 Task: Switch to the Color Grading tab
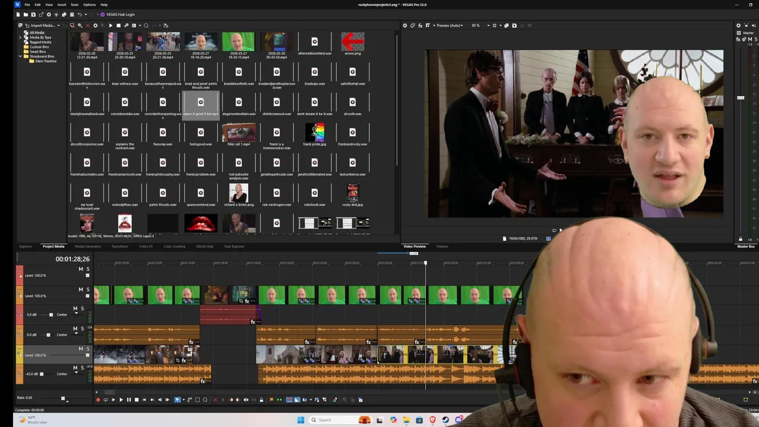click(x=174, y=246)
